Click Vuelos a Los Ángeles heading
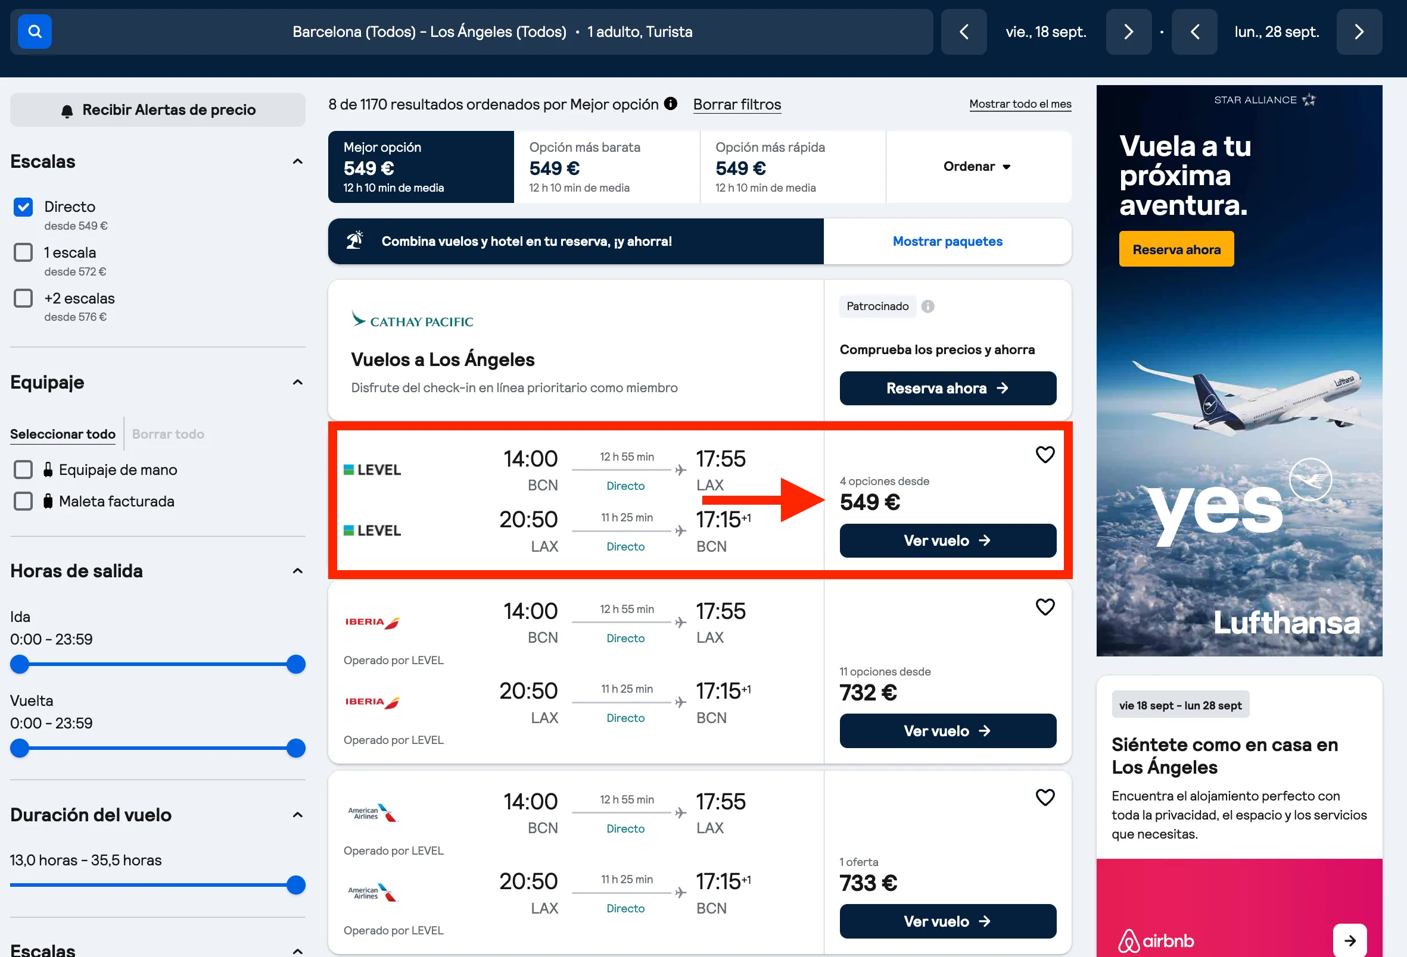The width and height of the screenshot is (1407, 957). tap(443, 359)
